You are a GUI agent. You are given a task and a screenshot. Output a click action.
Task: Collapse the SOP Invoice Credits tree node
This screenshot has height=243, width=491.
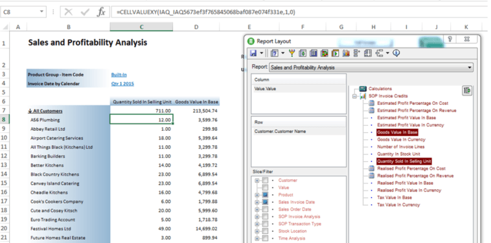click(x=355, y=97)
